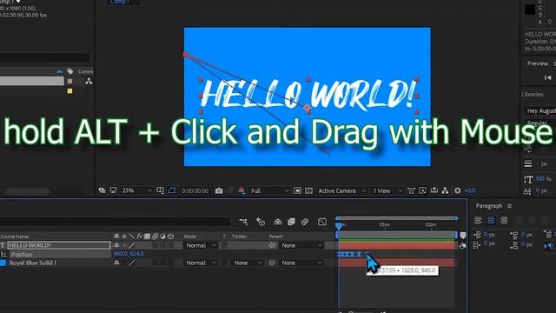Open the 1 View layout dropdown
The width and height of the screenshot is (556, 313).
coord(387,191)
